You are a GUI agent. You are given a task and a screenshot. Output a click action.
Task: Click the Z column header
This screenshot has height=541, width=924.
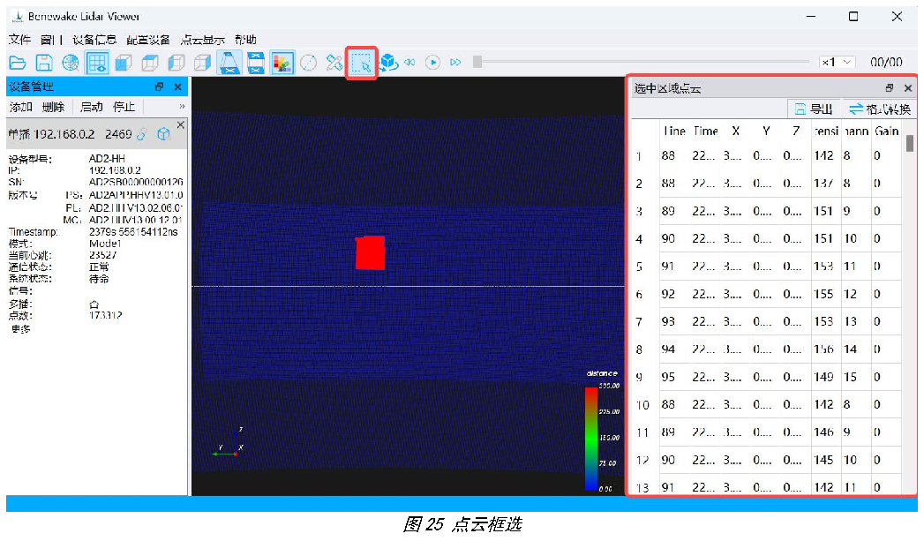[x=796, y=131]
